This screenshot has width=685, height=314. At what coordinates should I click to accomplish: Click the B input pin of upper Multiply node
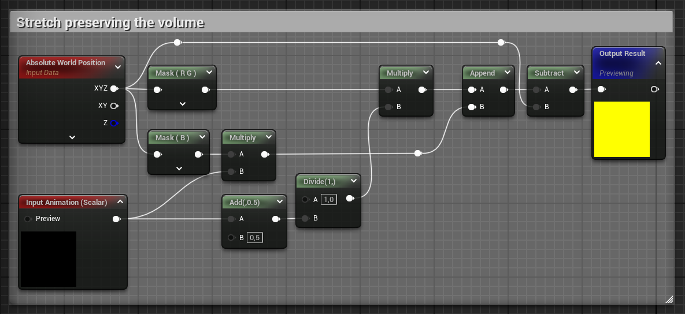click(388, 107)
